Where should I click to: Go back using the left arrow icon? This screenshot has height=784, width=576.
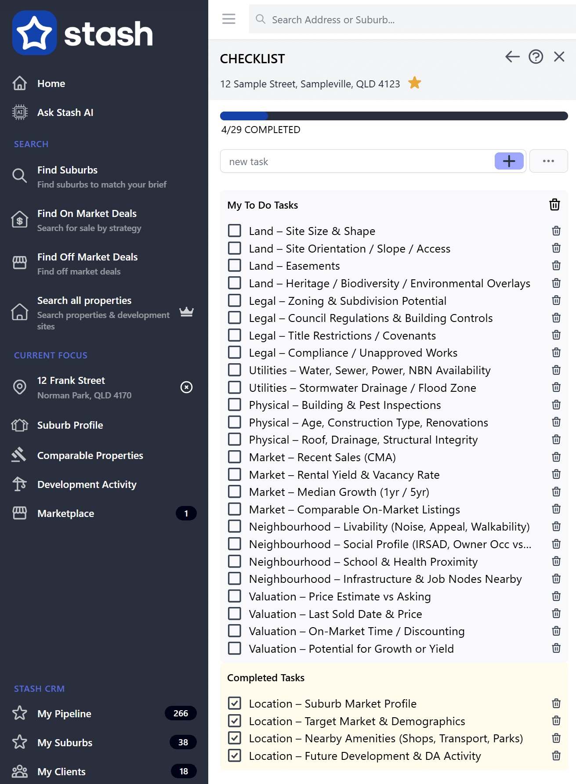pyautogui.click(x=512, y=57)
